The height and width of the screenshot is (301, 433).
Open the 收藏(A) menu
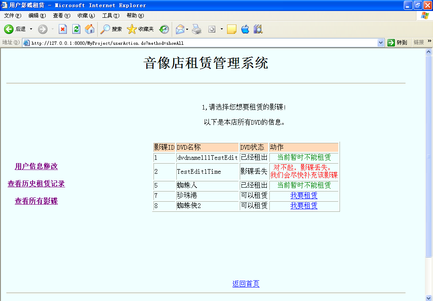click(86, 16)
